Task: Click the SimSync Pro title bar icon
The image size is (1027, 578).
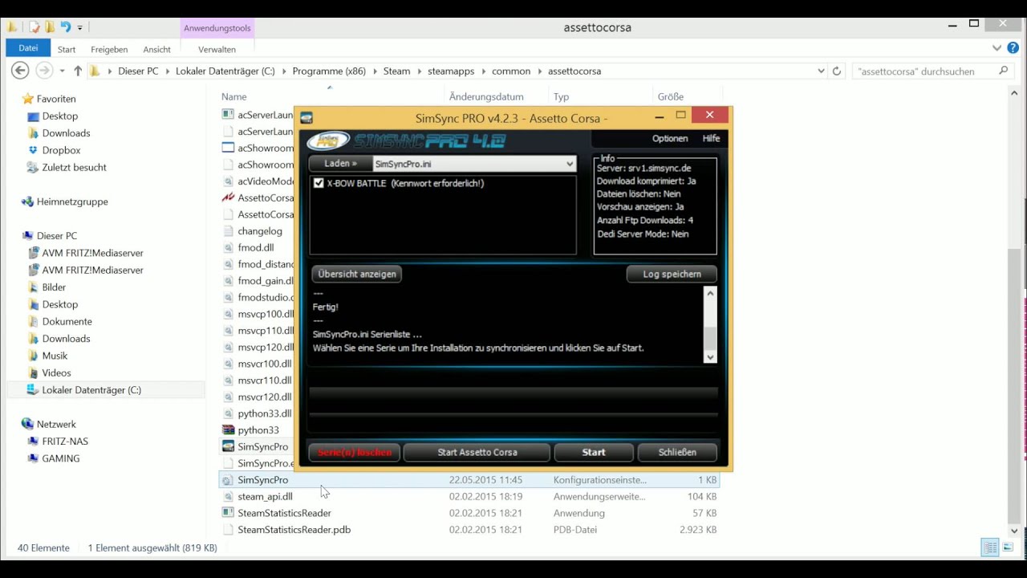Action: (306, 118)
